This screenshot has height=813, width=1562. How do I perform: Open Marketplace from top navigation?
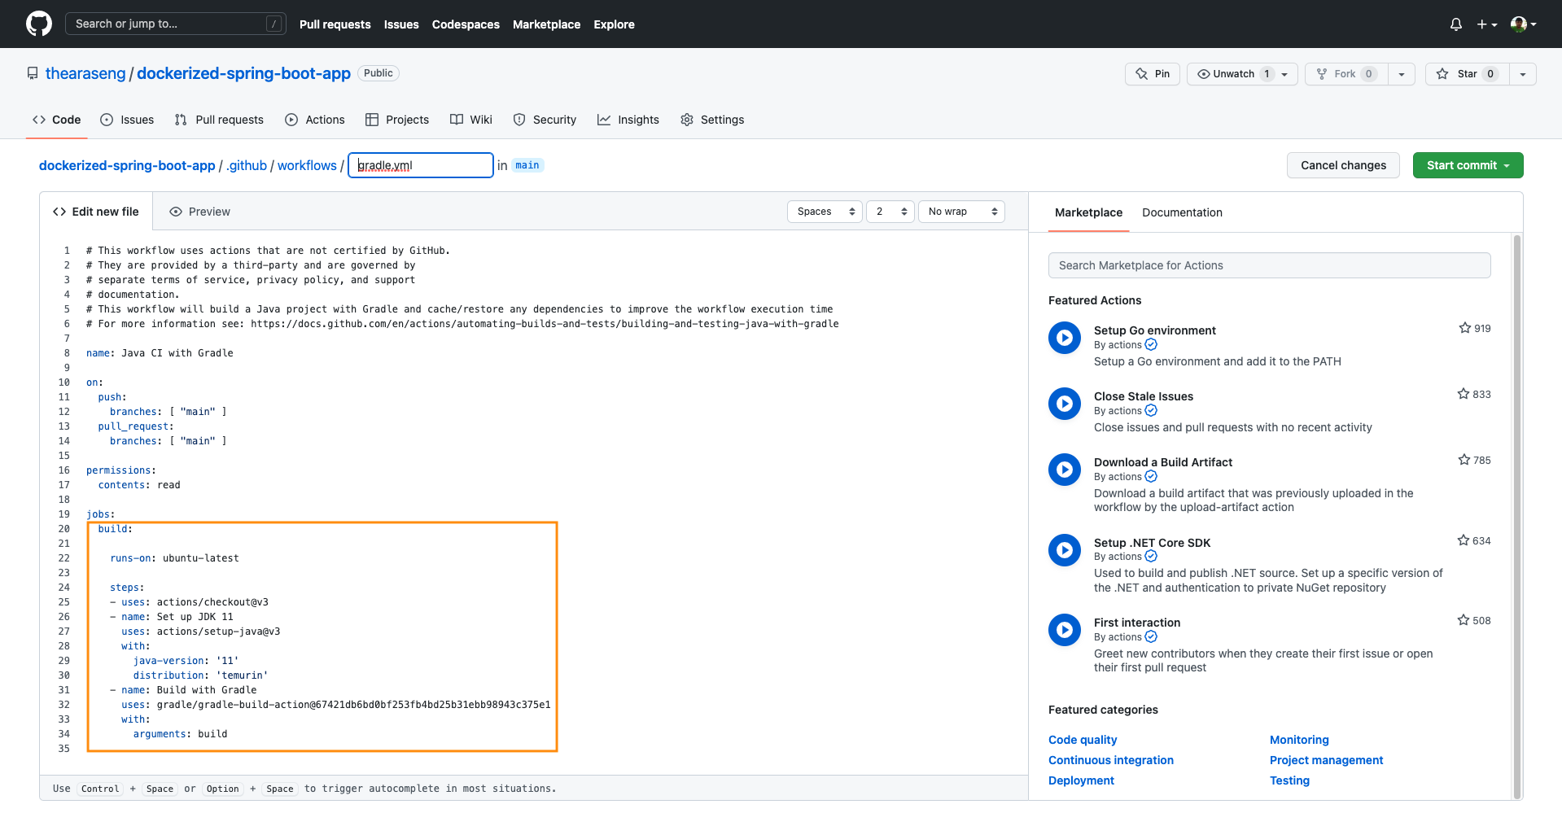(546, 24)
